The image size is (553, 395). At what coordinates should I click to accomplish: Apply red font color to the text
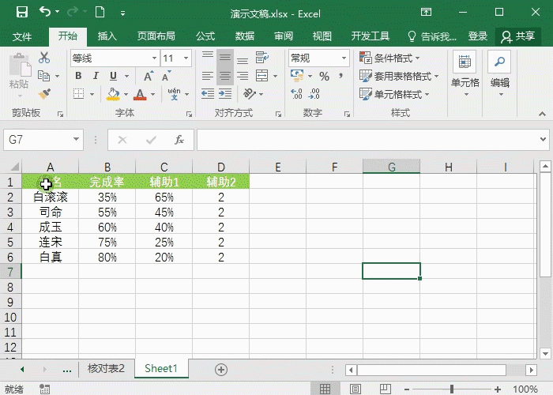pyautogui.click(x=140, y=94)
